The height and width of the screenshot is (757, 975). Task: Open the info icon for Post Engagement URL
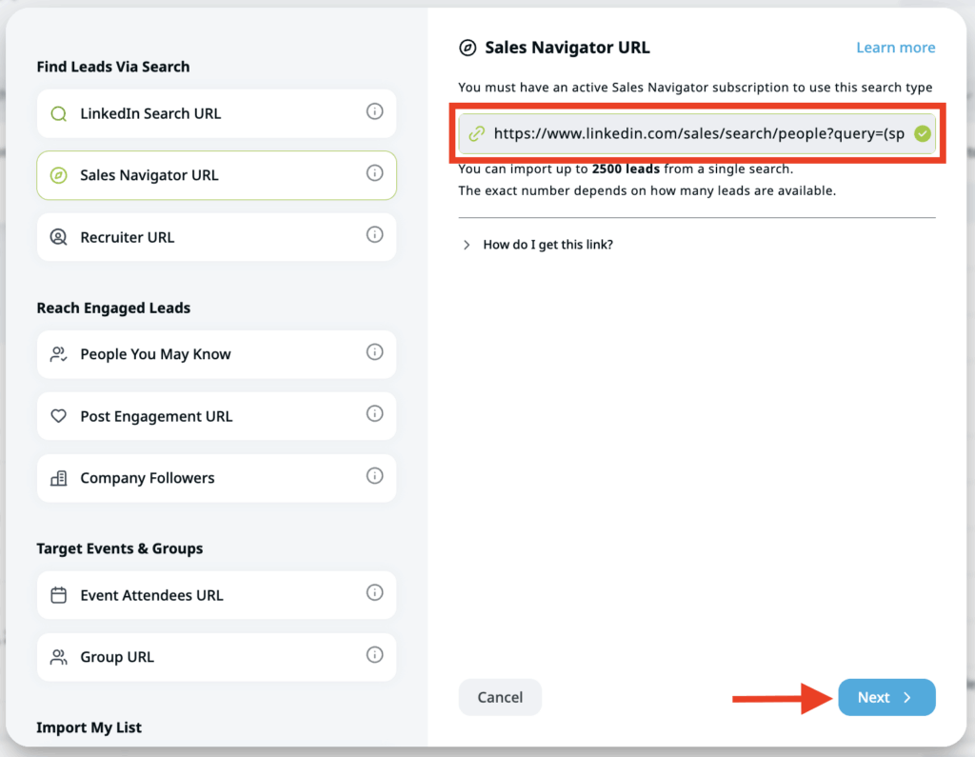[x=374, y=413]
